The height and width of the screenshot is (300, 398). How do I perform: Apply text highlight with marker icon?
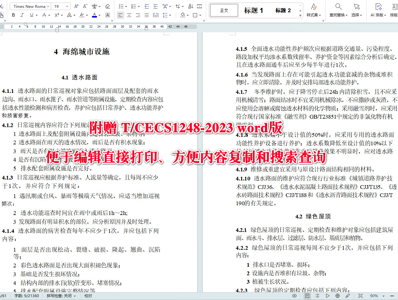coord(82,15)
